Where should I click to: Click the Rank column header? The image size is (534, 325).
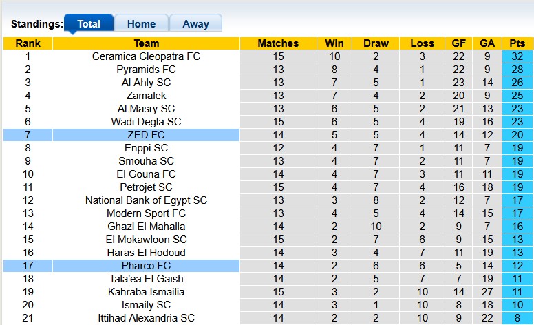click(28, 43)
